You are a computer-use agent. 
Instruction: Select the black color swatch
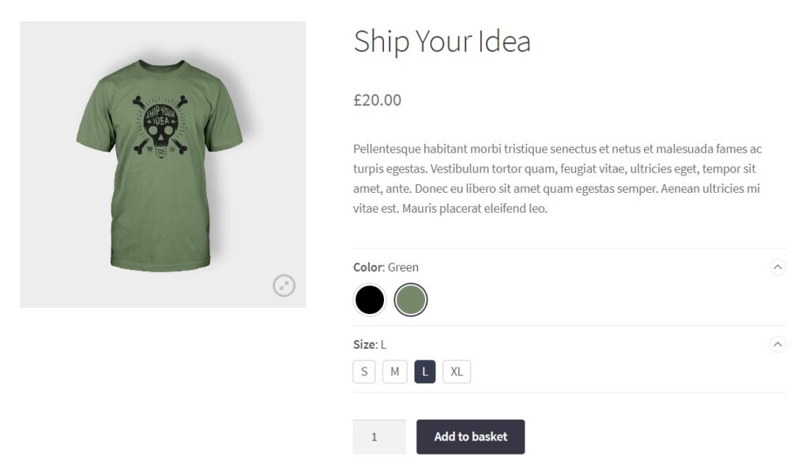click(369, 300)
